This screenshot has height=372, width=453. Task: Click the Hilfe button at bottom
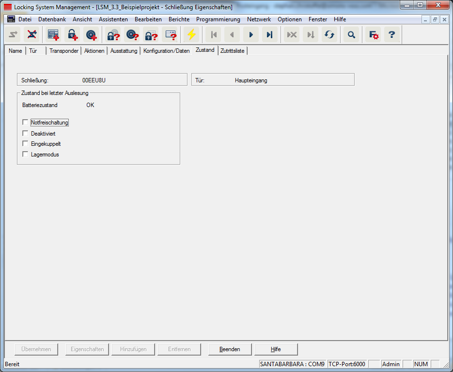pyautogui.click(x=276, y=349)
